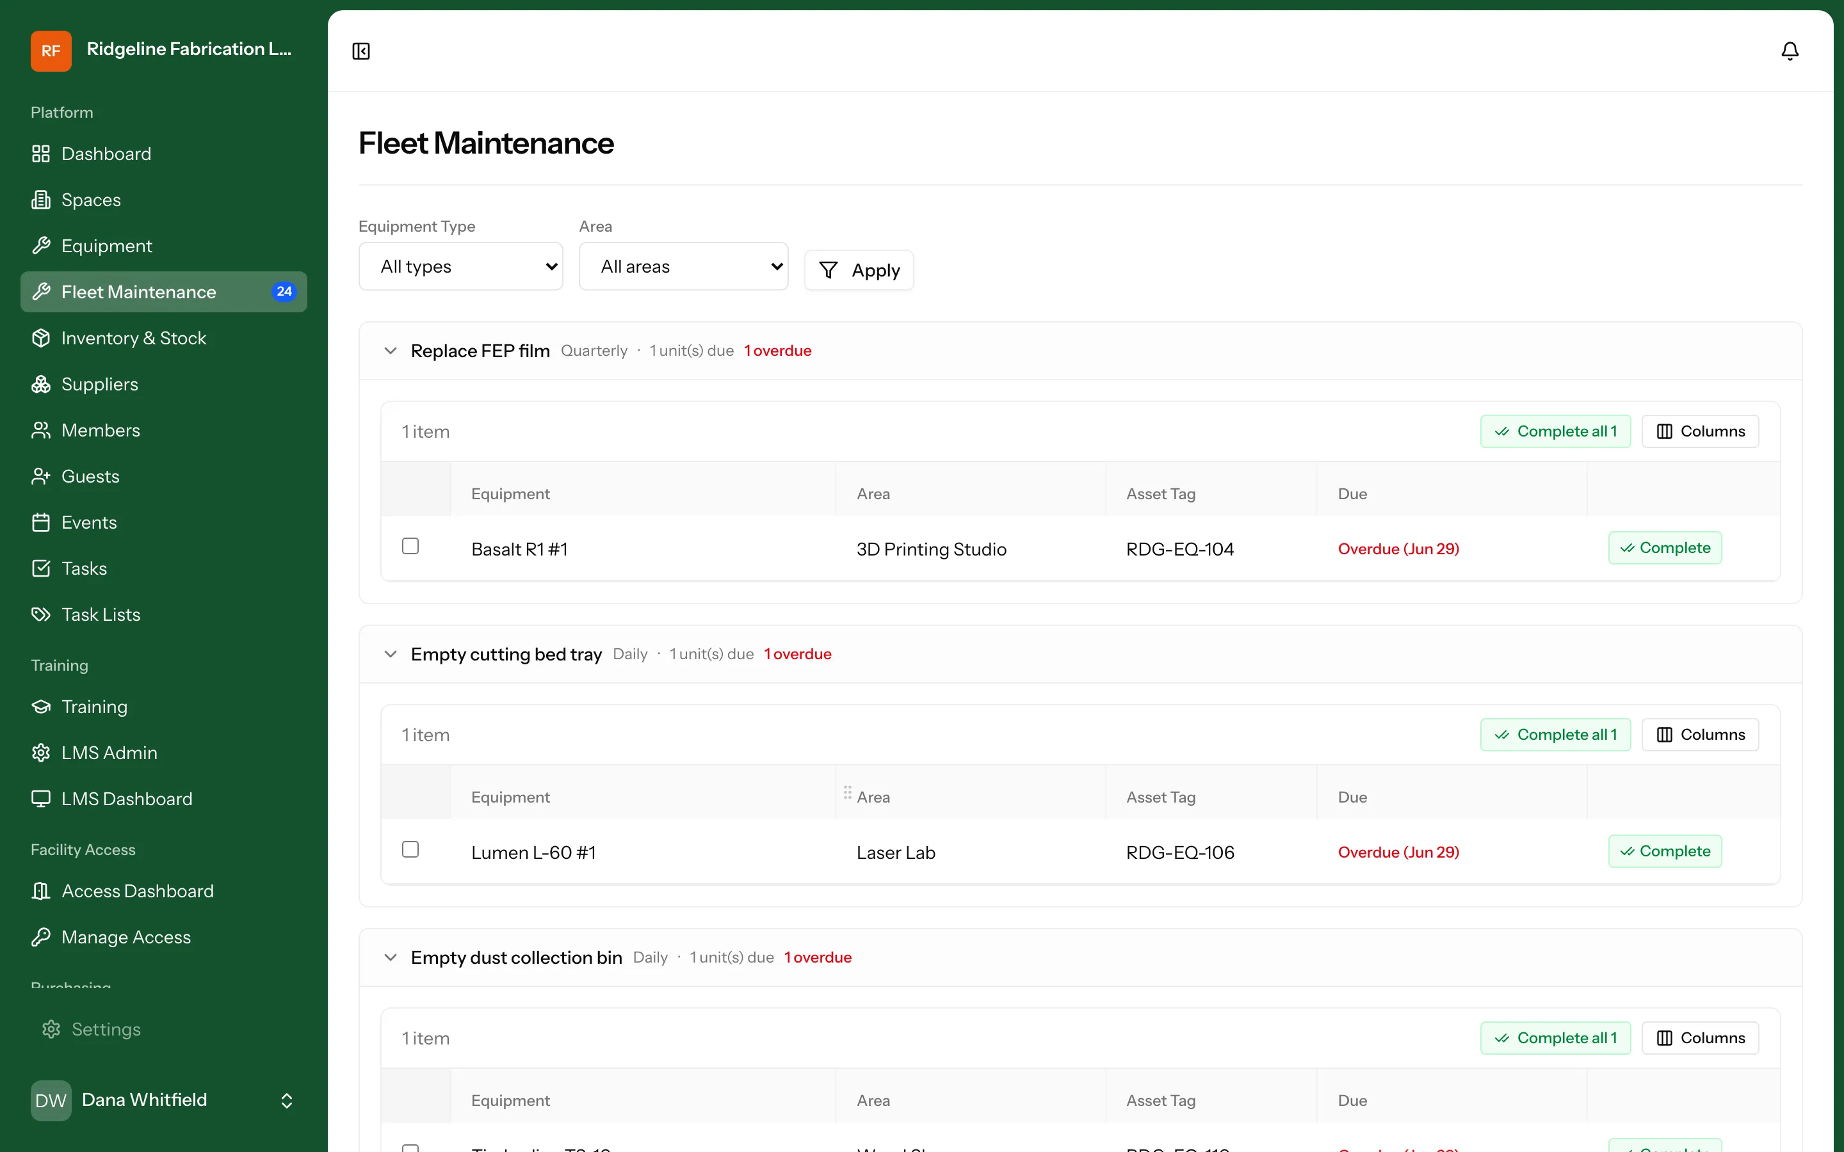
Task: Click the Ridgeline Fabrication organization name
Action: pyautogui.click(x=189, y=49)
